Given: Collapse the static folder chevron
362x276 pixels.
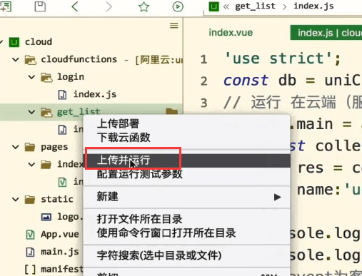Looking at the screenshot, I should pos(16,199).
